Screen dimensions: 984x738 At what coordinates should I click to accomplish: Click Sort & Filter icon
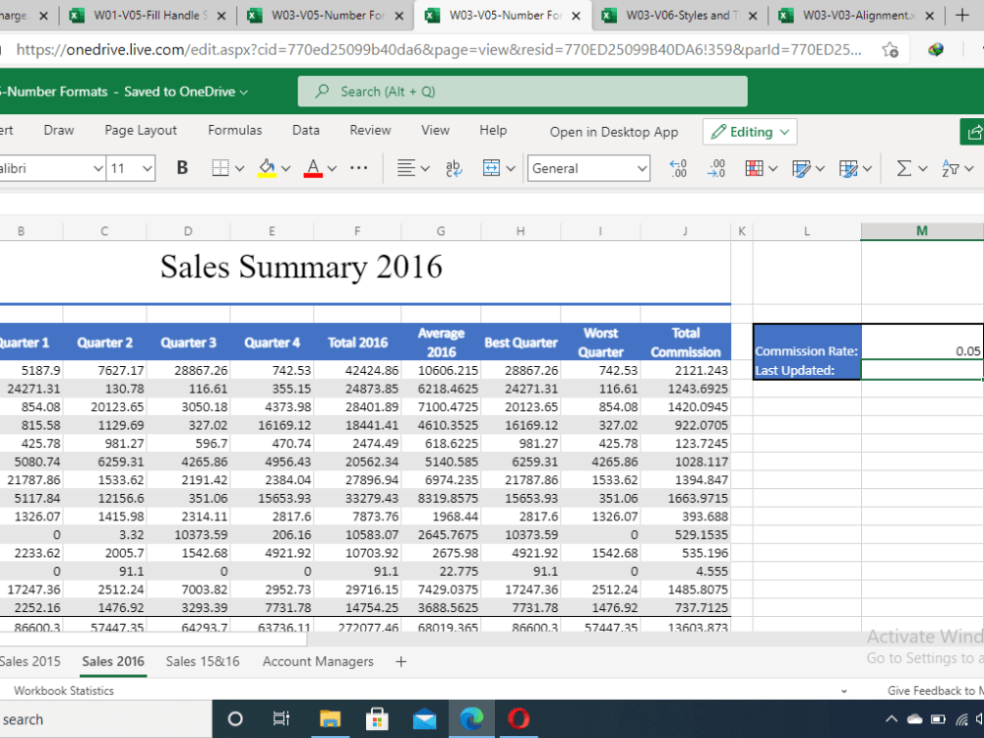pos(951,168)
